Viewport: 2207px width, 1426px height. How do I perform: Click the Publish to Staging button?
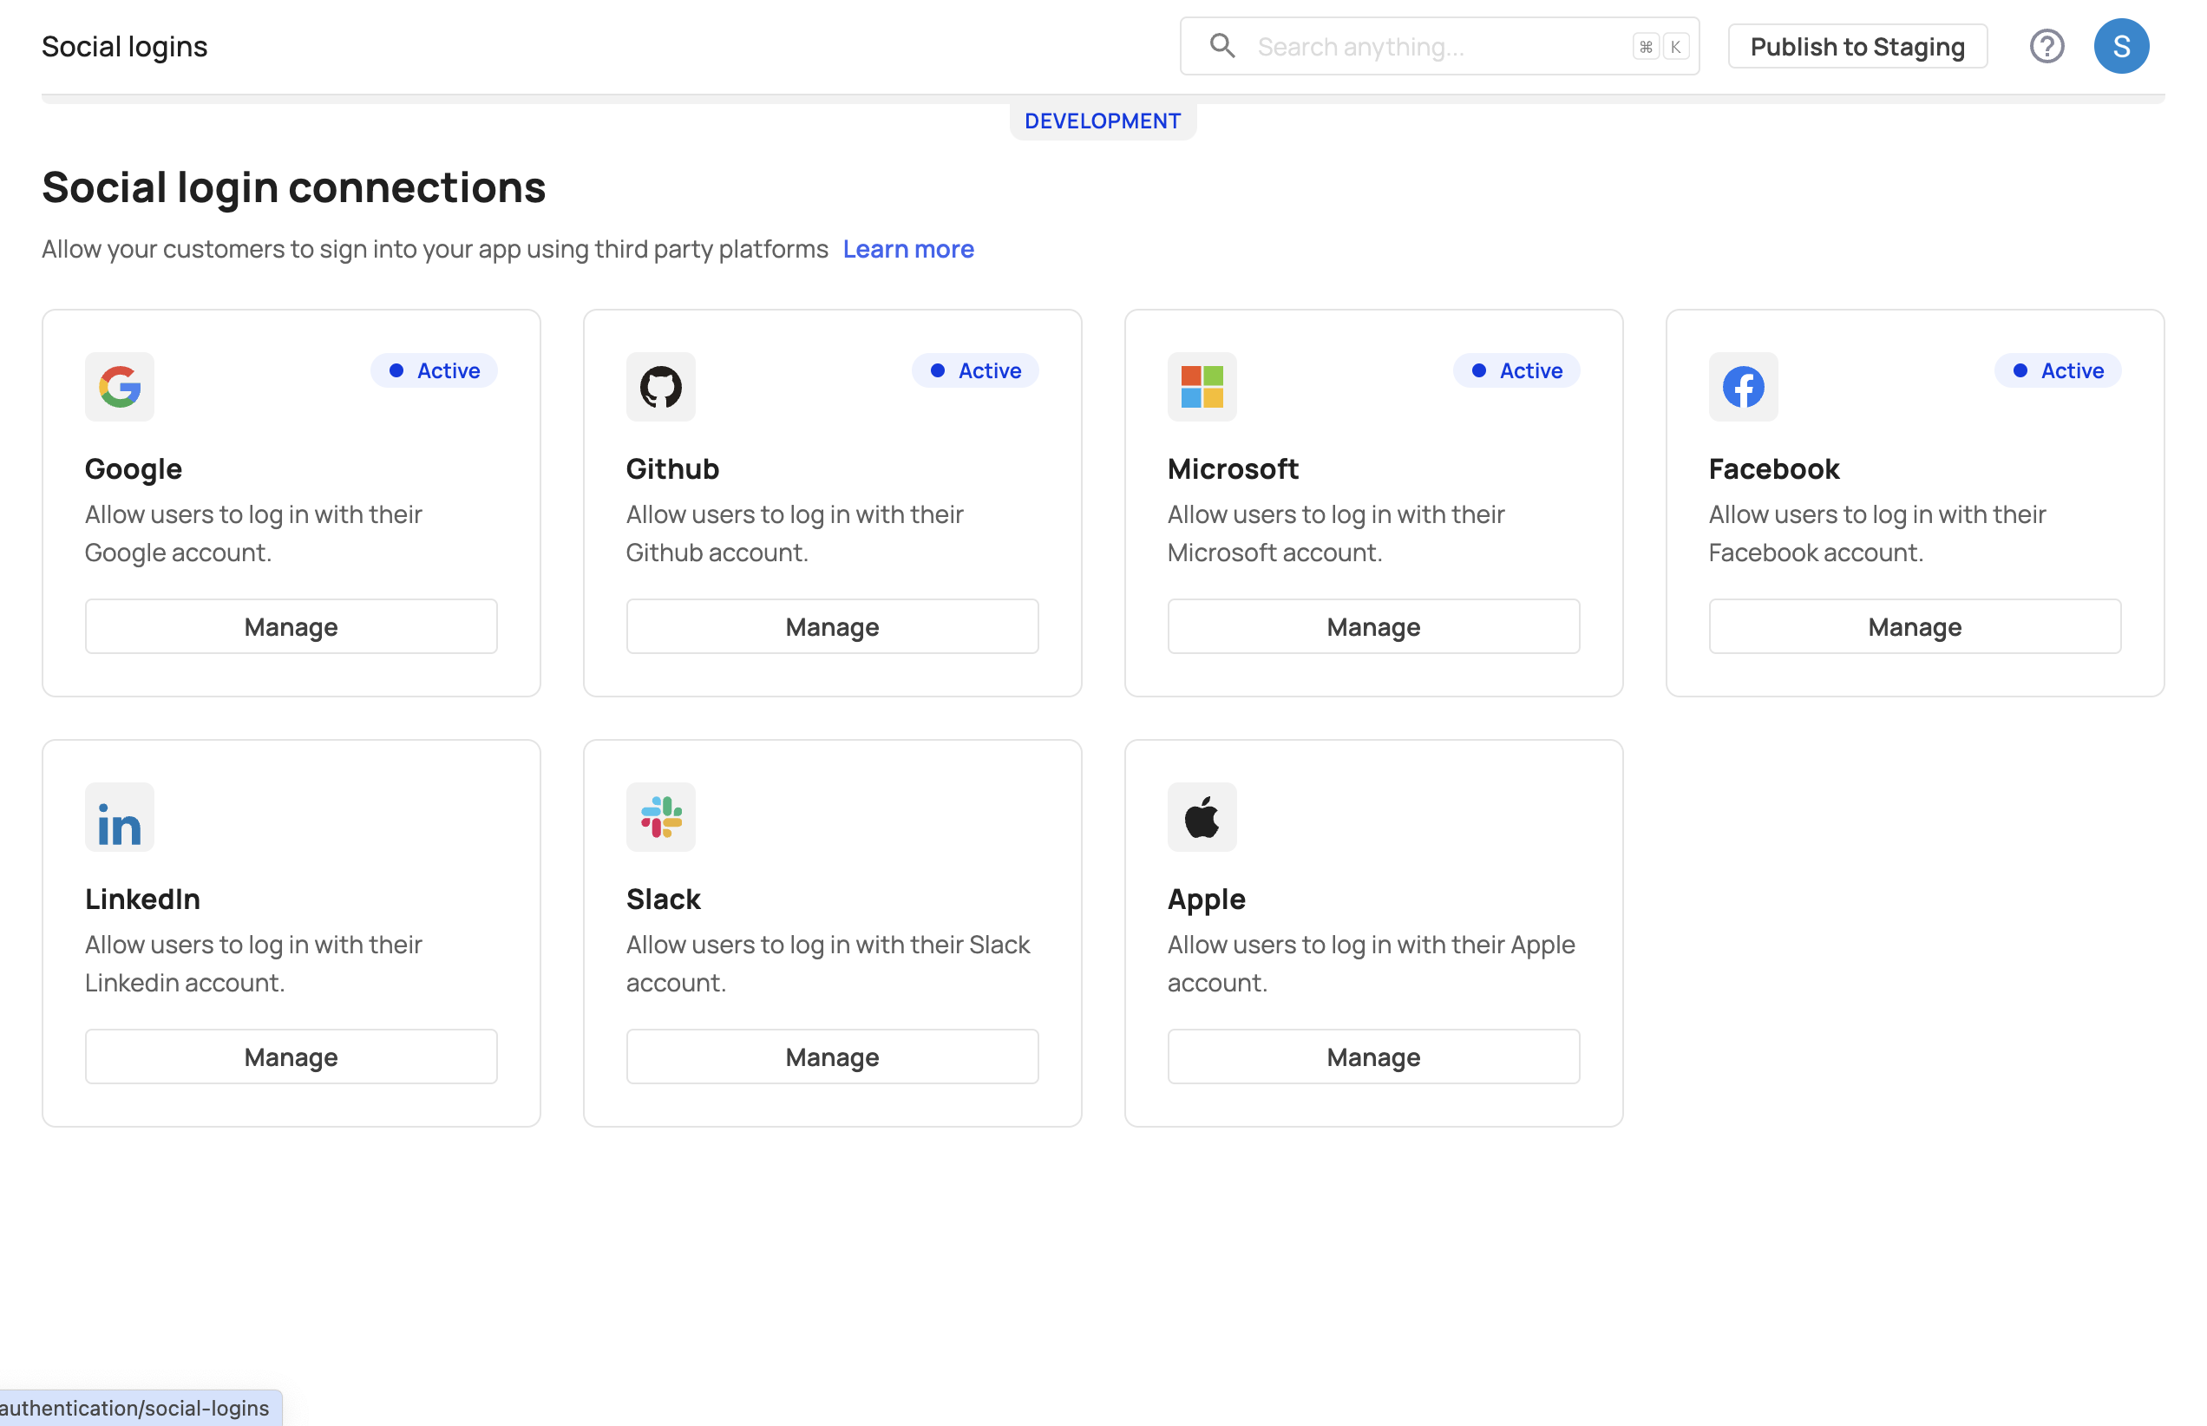1856,46
